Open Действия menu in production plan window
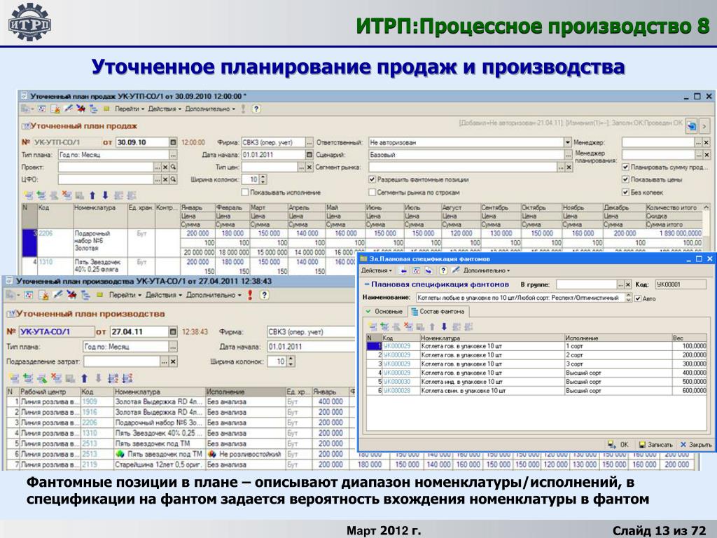The height and width of the screenshot is (538, 717). pos(163,295)
